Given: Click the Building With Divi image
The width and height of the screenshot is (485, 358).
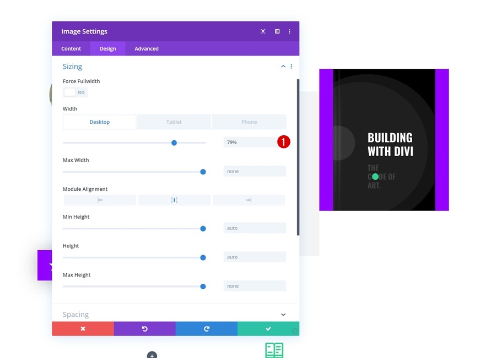Looking at the screenshot, I should 384,140.
